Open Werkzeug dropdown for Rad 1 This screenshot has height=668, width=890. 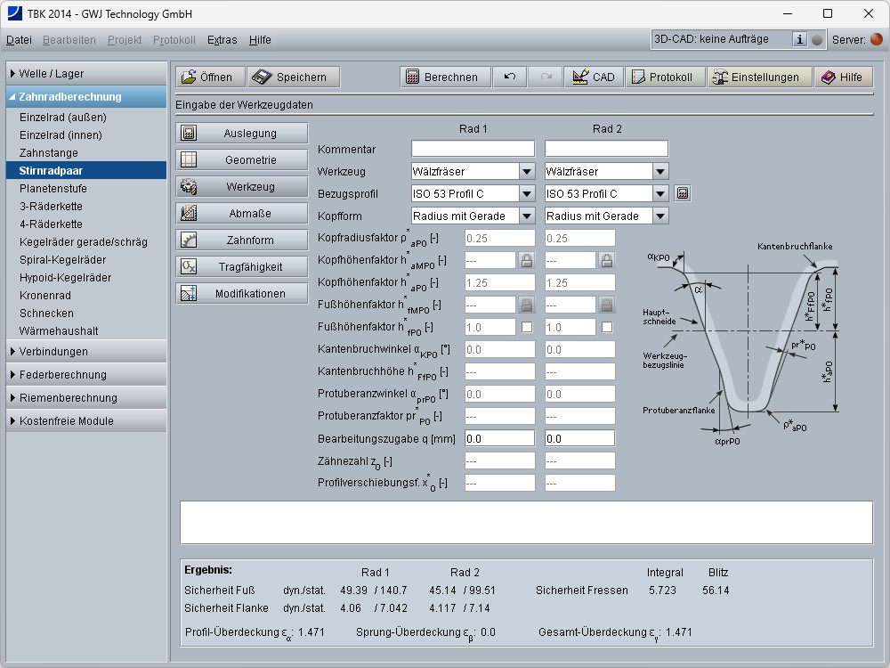coord(527,171)
